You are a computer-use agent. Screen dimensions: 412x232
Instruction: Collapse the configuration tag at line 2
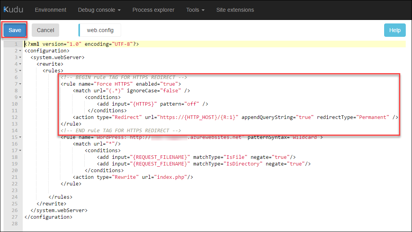20,51
